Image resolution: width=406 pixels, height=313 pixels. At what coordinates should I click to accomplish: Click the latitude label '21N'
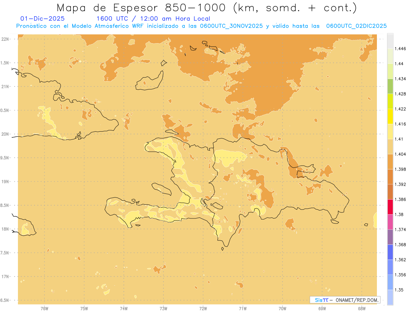(x=5, y=86)
